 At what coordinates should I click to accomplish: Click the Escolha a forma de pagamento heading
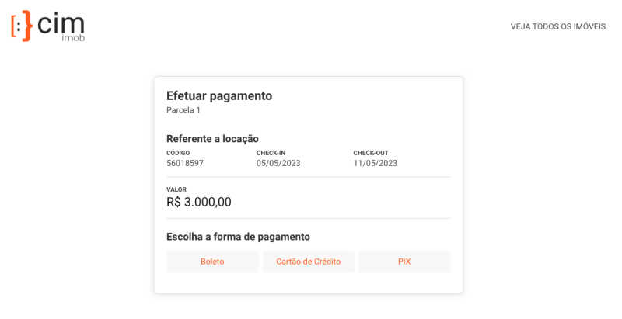click(238, 237)
